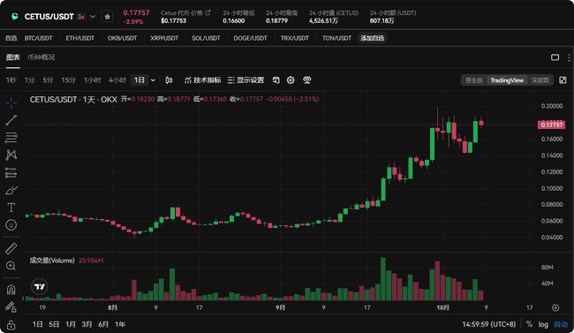The width and height of the screenshot is (574, 333).
Task: Toggle percent scale on price axis
Action: click(x=529, y=324)
